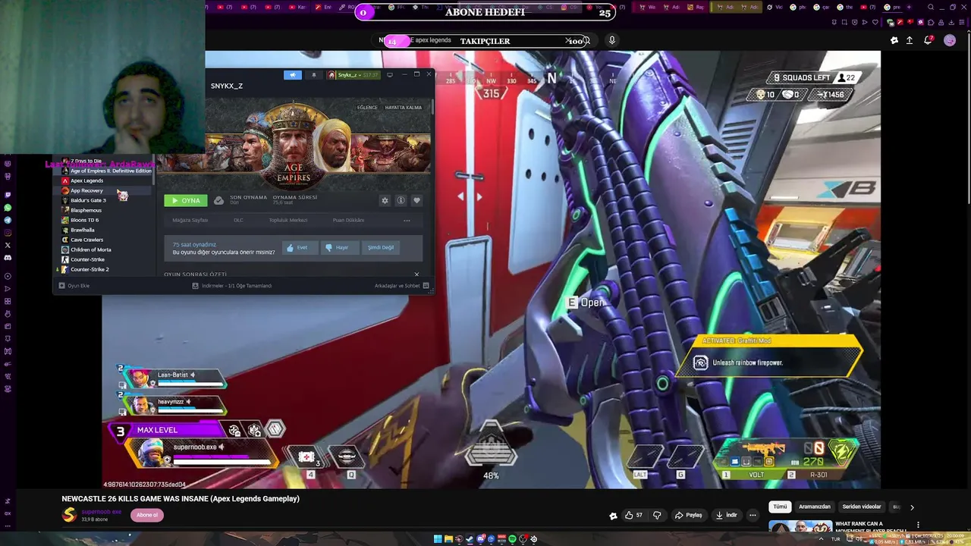Open Puan Dükkânı tab
Viewport: 971px width, 546px height.
tap(348, 220)
